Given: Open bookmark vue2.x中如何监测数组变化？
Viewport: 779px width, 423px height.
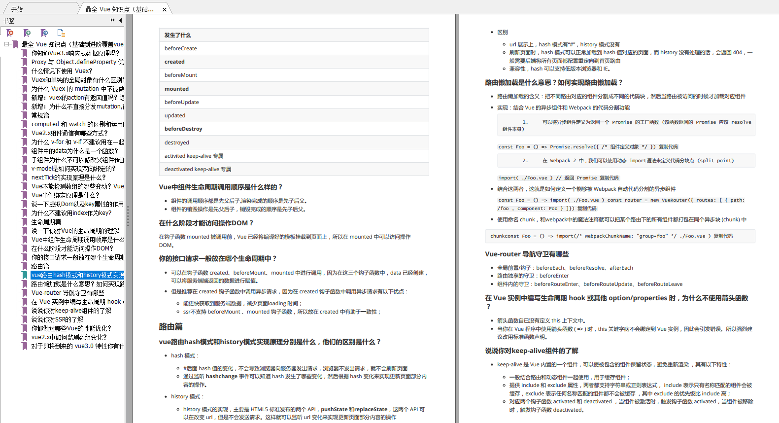Looking at the screenshot, I should pos(69,337).
